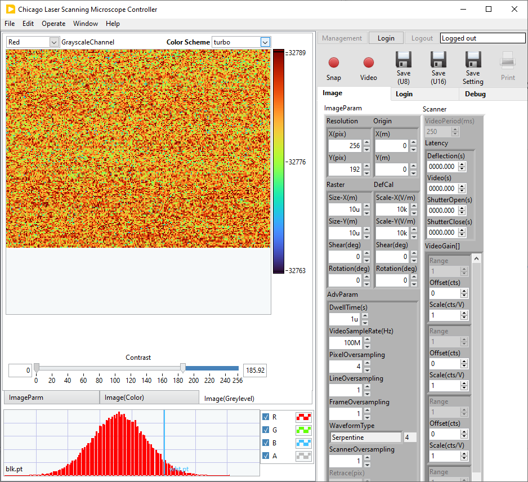
Task: Toggle the G histogram checkbox
Action: 266,430
